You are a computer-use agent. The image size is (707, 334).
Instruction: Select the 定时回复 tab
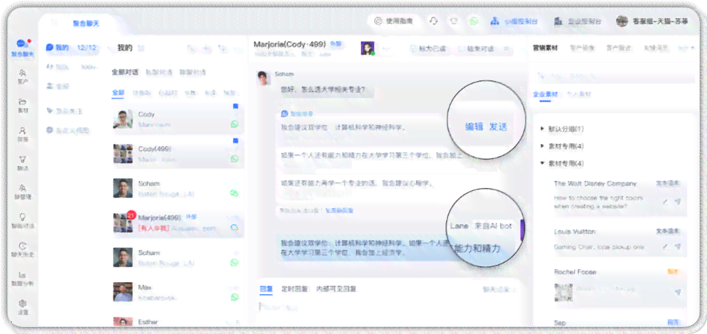tap(294, 289)
